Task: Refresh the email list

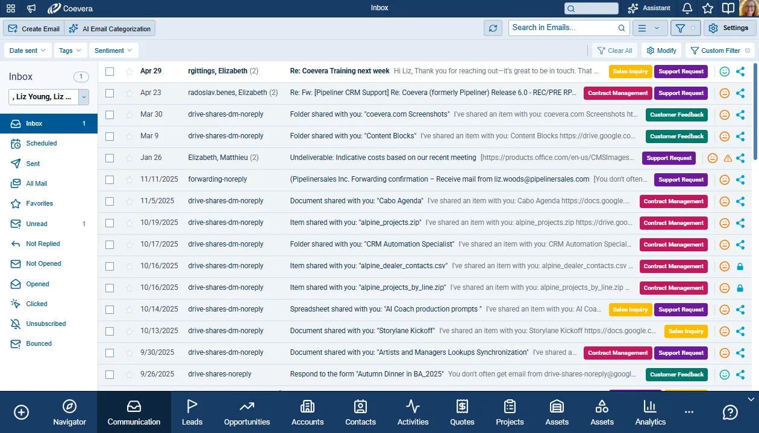Action: [x=493, y=28]
